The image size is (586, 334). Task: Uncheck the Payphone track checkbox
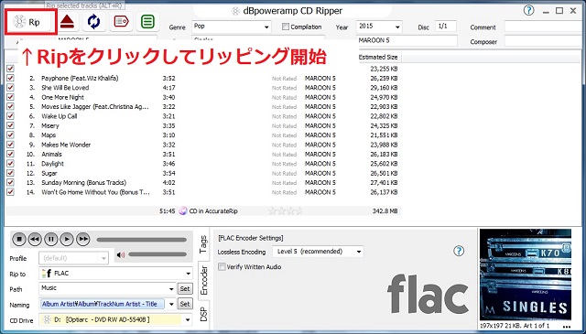coord(10,78)
